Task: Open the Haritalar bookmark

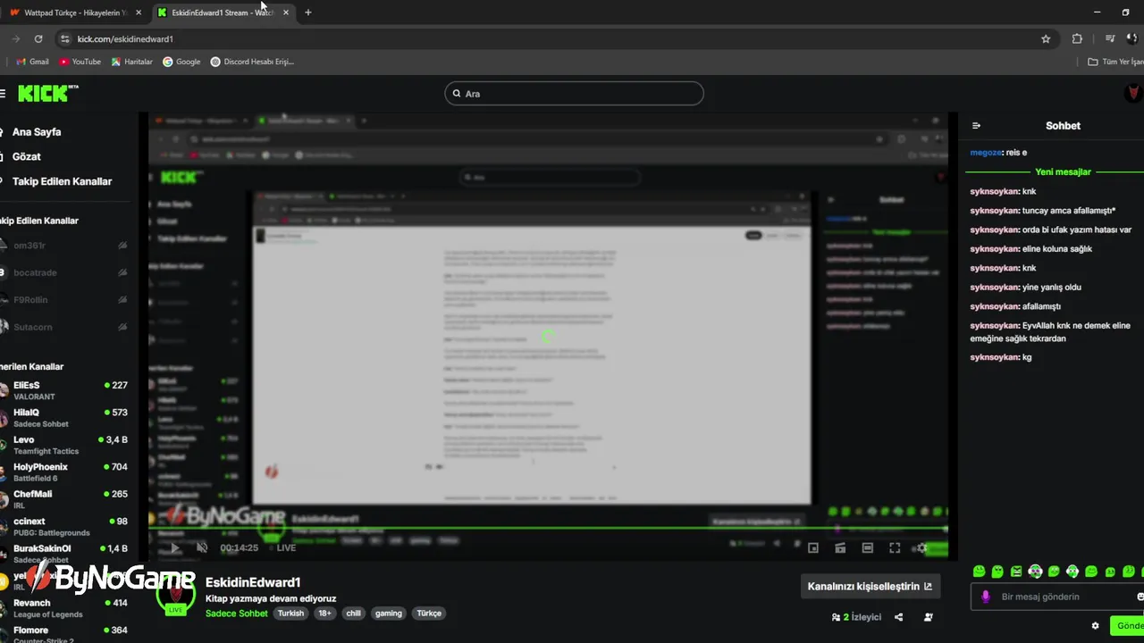Action: (x=131, y=62)
